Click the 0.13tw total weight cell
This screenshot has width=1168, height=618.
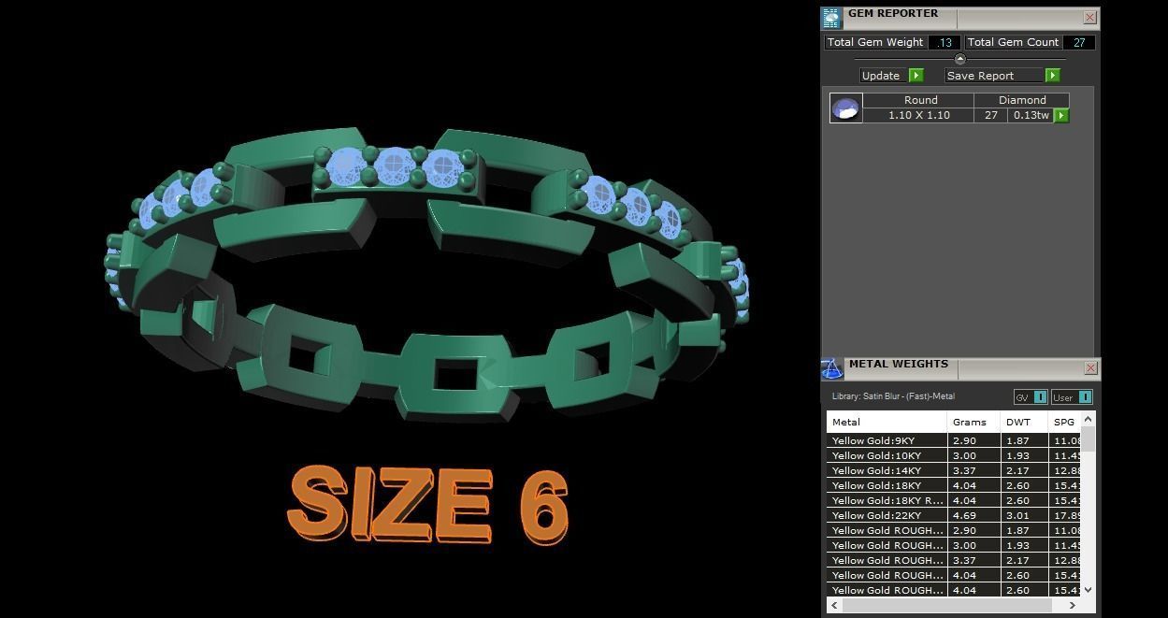click(1031, 115)
